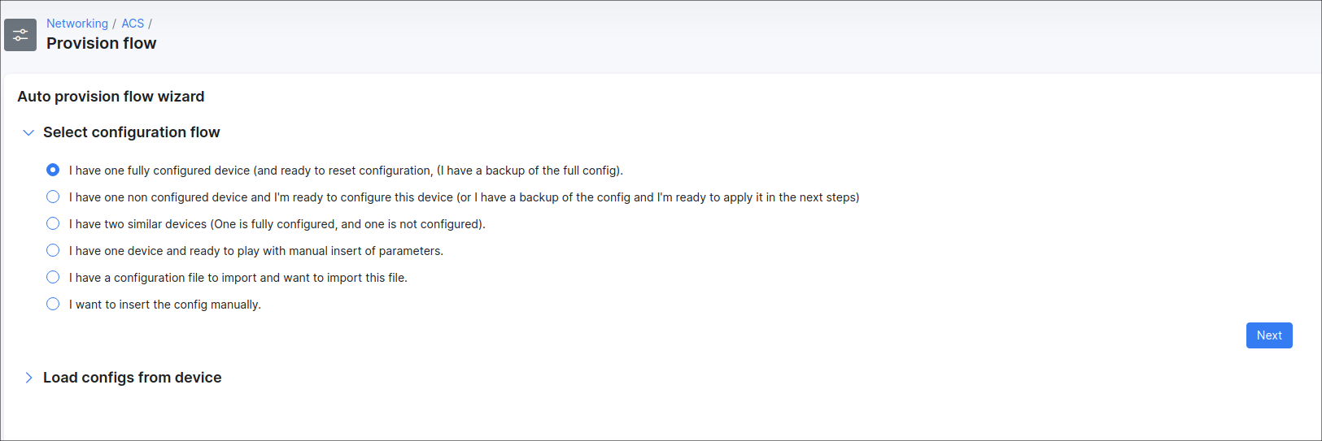Click the Load configs from device heading
Viewport: 1322px width, 441px height.
tap(132, 378)
